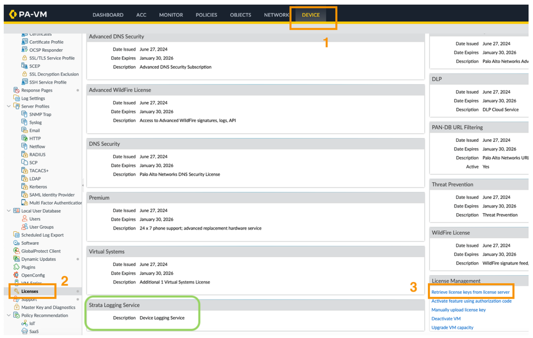Image resolution: width=533 pixels, height=338 pixels.
Task: Click the Threat Prevention panel header
Action: coord(479,184)
